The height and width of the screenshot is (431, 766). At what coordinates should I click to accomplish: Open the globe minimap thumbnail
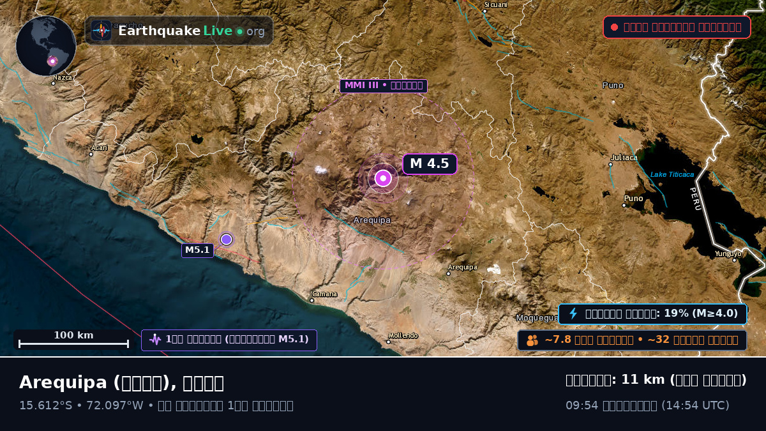(46, 46)
